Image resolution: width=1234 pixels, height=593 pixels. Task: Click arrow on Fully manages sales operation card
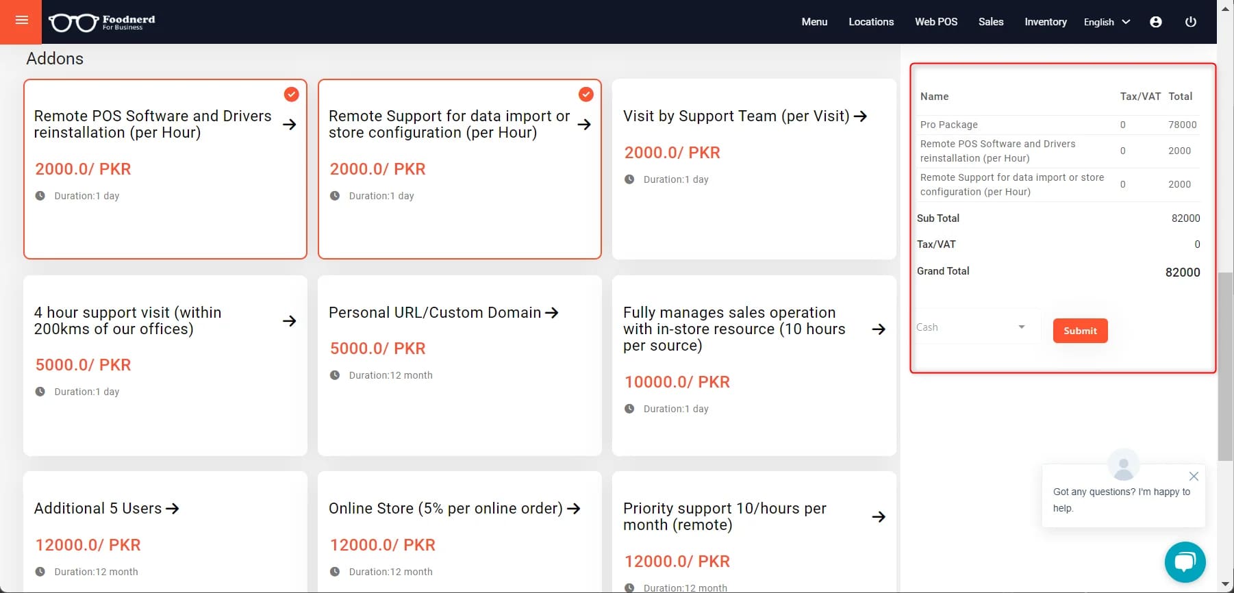[x=879, y=329]
